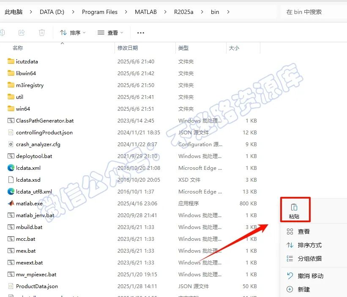Click the 50 KB size cell
The height and width of the screenshot is (297, 347).
250,286
